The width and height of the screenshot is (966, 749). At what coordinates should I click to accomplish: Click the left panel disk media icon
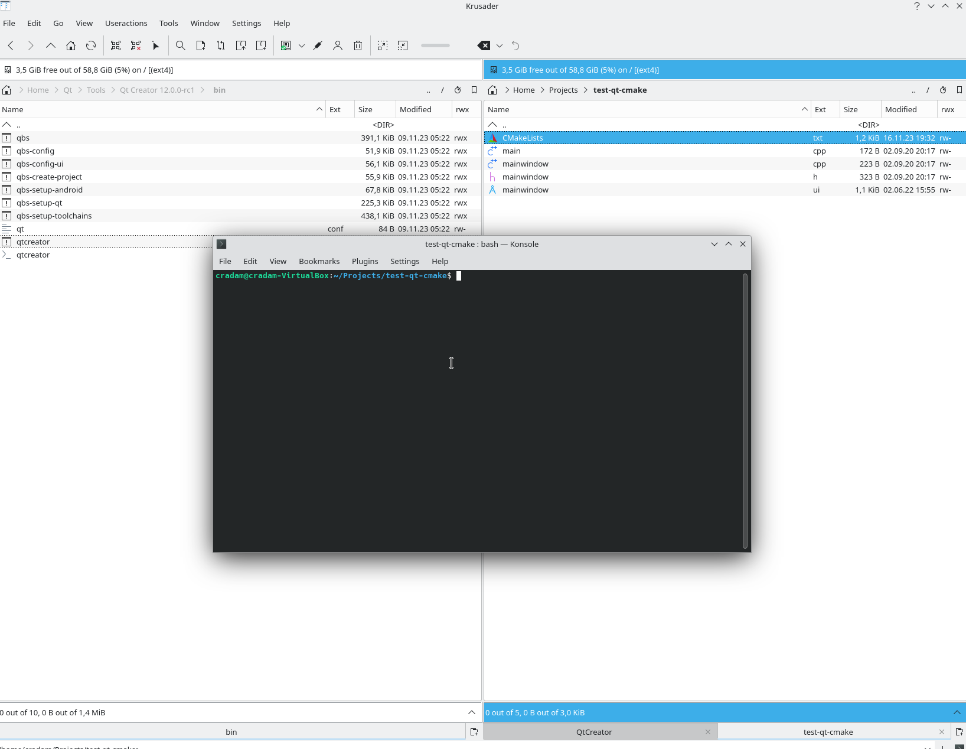coord(8,70)
